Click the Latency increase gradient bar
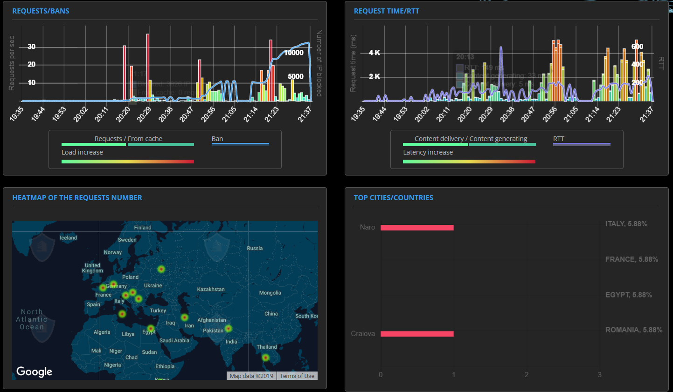The width and height of the screenshot is (673, 392). [x=469, y=162]
